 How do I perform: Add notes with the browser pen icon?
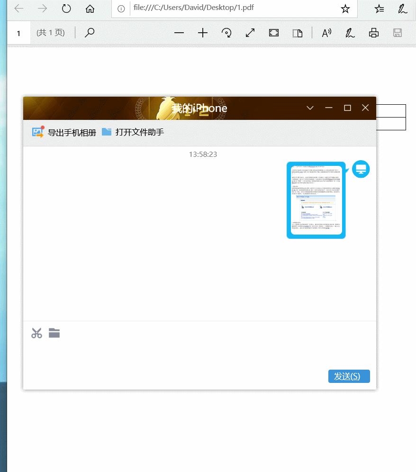[402, 9]
